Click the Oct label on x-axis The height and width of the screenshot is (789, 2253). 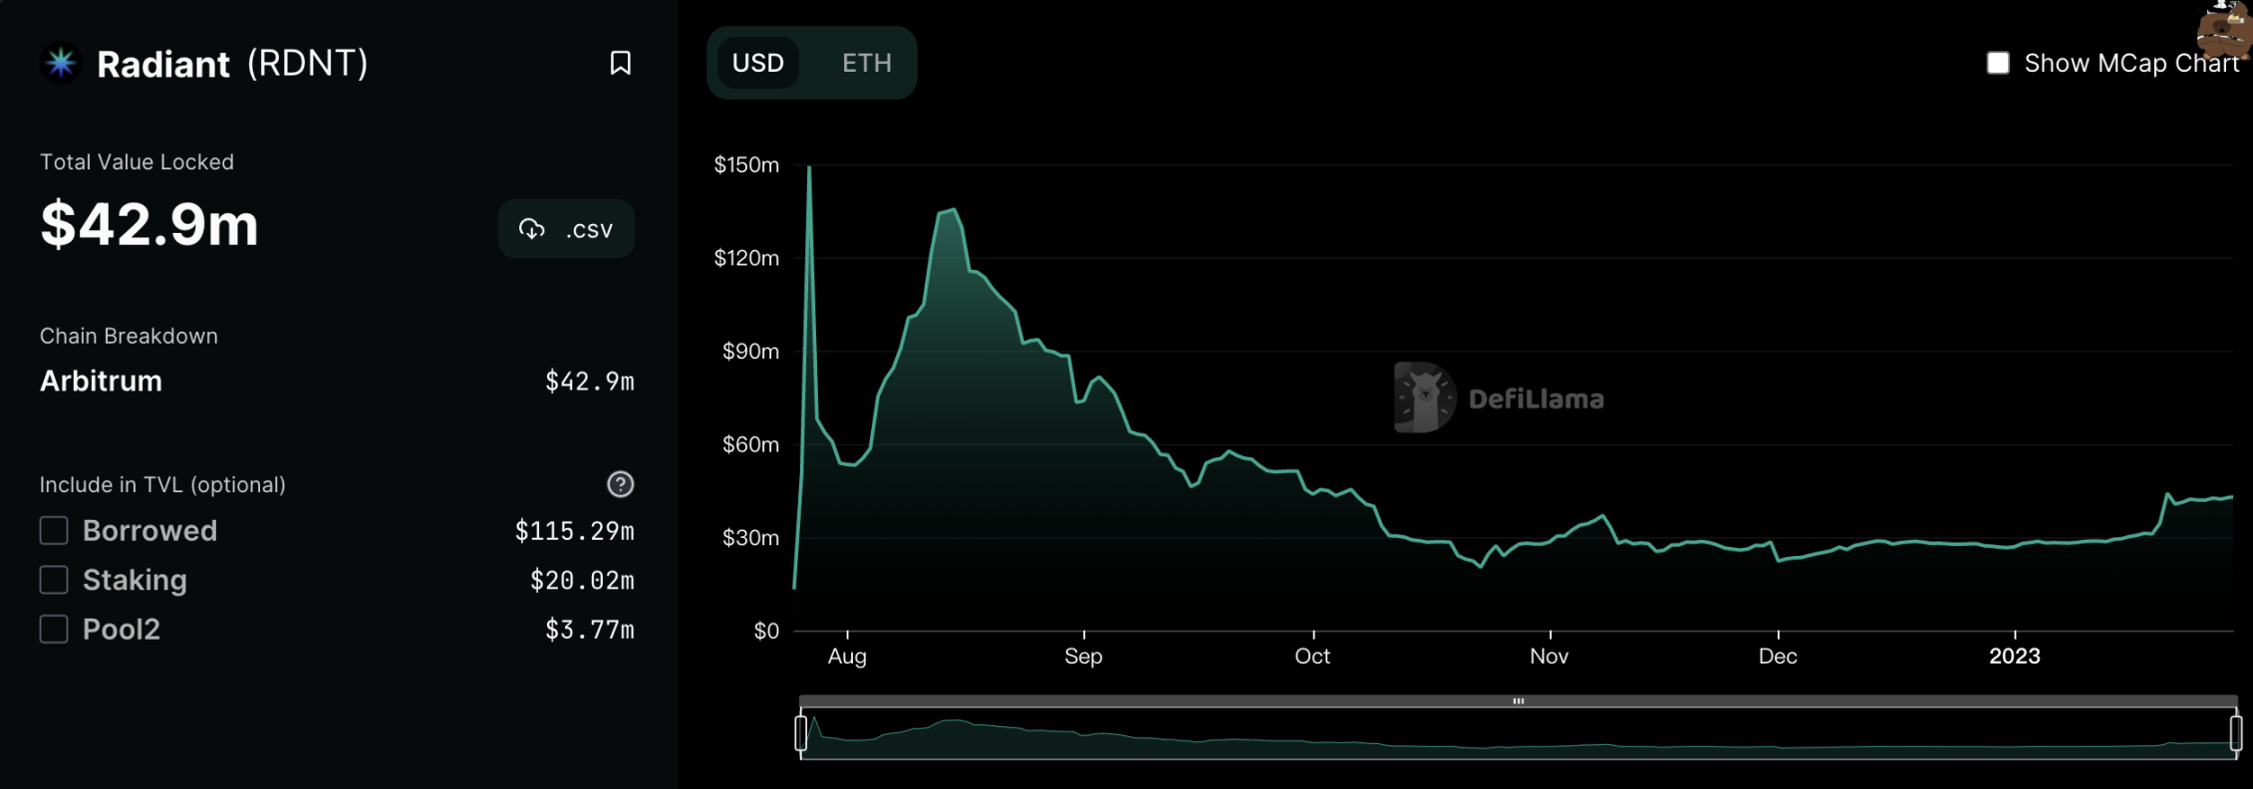click(x=1312, y=657)
